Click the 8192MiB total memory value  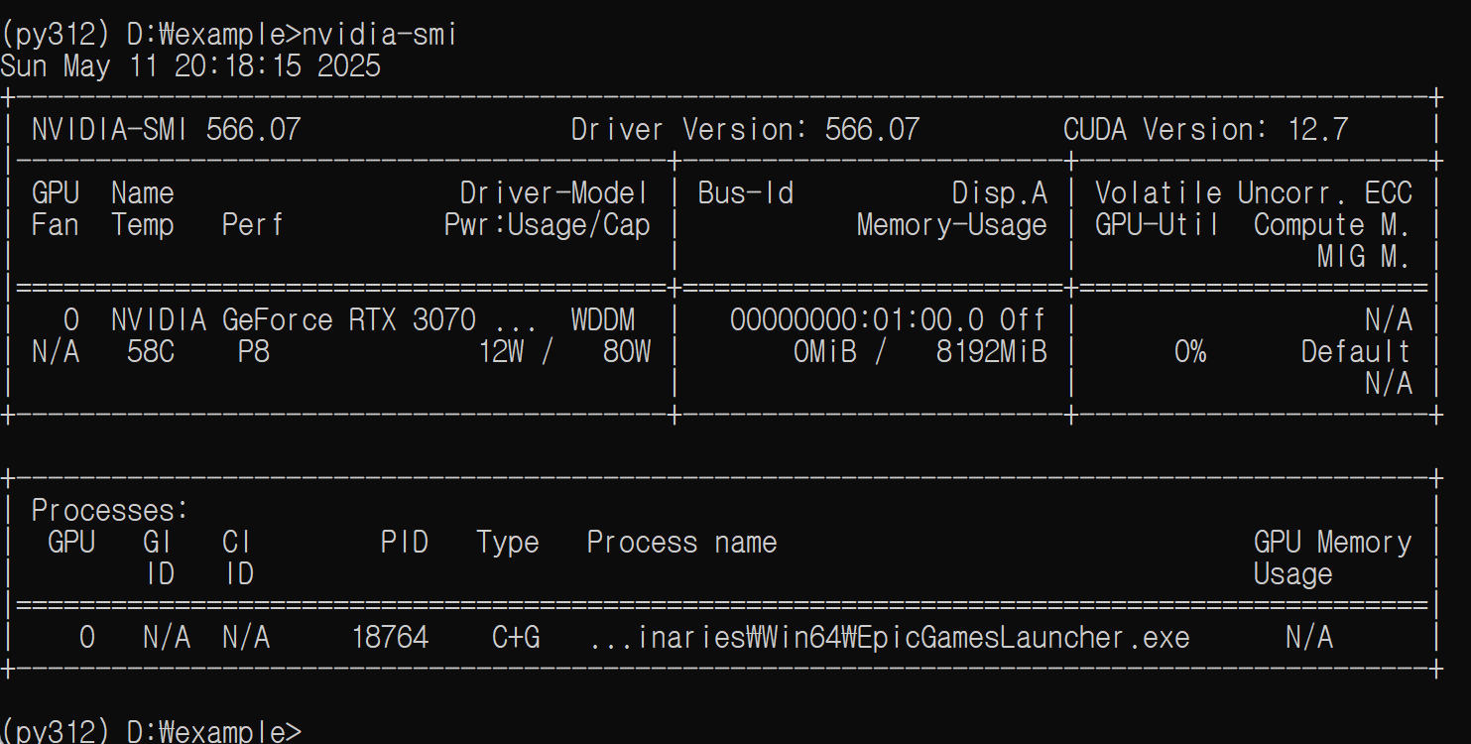991,352
